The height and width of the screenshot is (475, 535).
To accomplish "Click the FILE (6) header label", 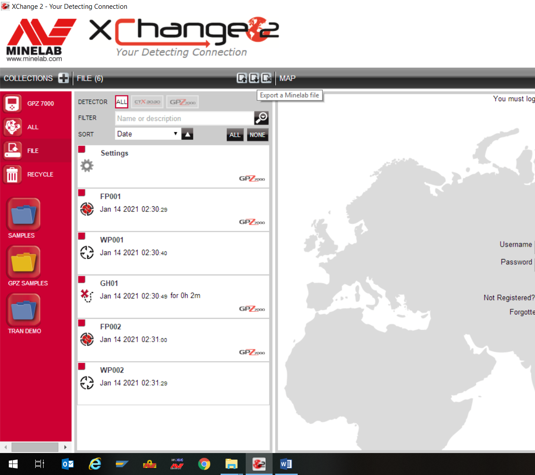I will point(90,78).
